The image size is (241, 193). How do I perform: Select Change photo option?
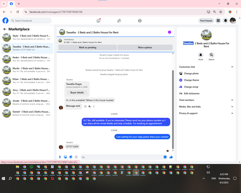(206, 73)
